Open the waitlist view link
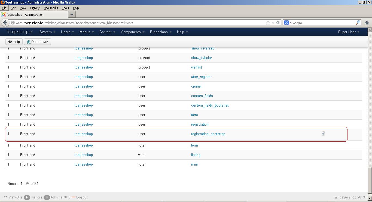This screenshot has height=202, width=372. click(x=197, y=67)
